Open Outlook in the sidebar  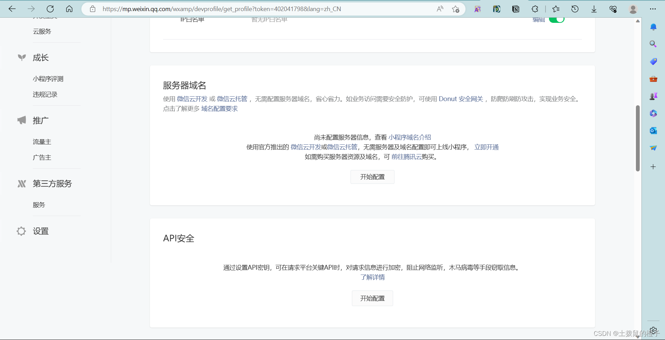(x=653, y=131)
